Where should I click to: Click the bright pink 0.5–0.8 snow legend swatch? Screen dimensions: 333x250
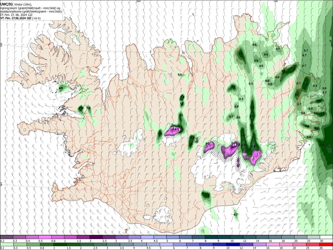coord(45,237)
